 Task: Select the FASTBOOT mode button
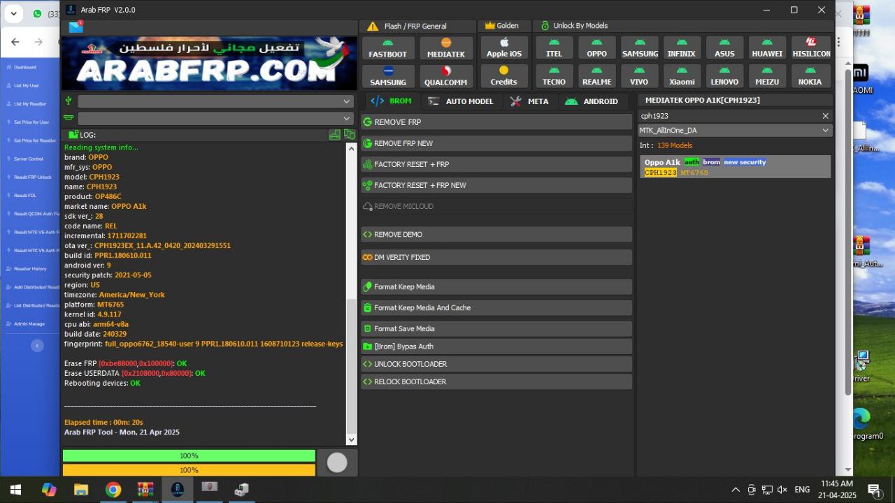click(387, 48)
